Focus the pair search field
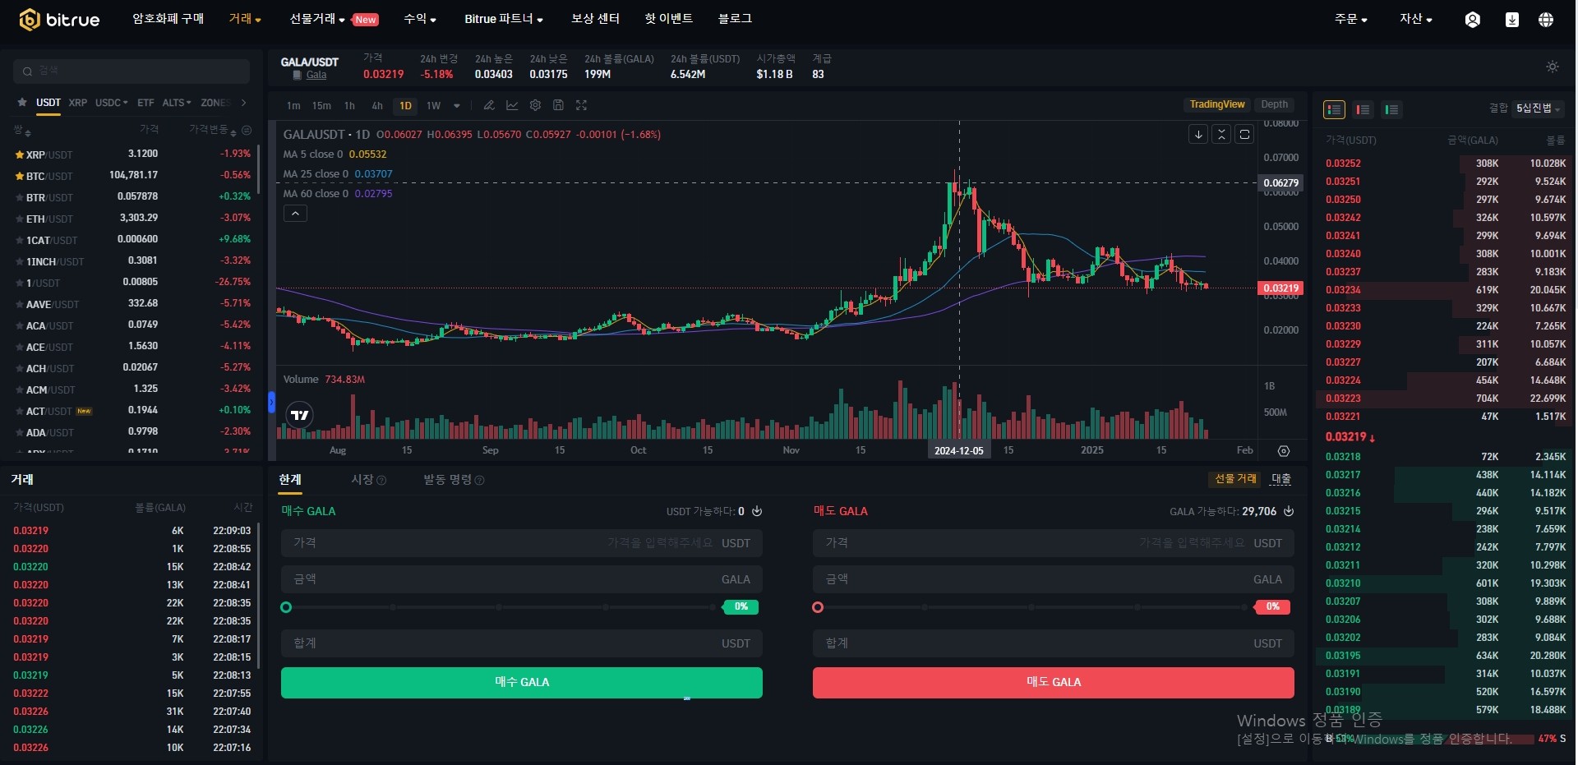Screen dimensions: 1578x765 point(131,71)
